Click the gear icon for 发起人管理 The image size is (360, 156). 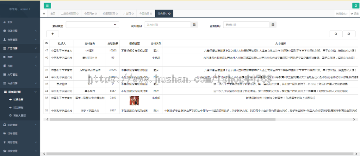pos(10,115)
